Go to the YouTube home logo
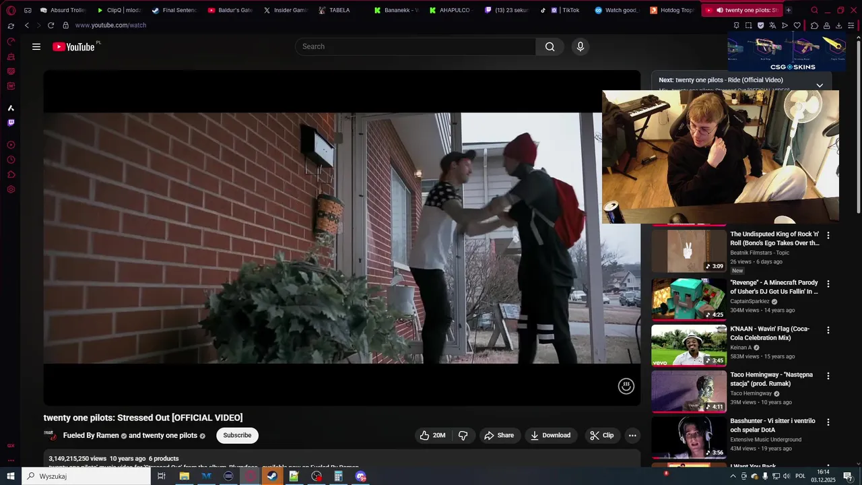Image resolution: width=862 pixels, height=485 pixels. tap(73, 46)
